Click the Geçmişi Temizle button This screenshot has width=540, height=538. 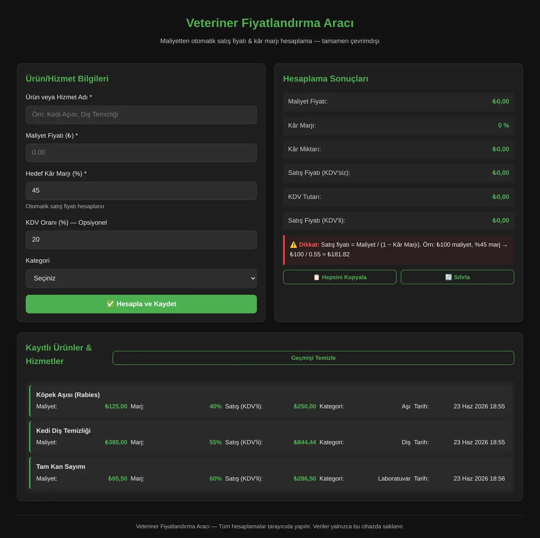(313, 358)
